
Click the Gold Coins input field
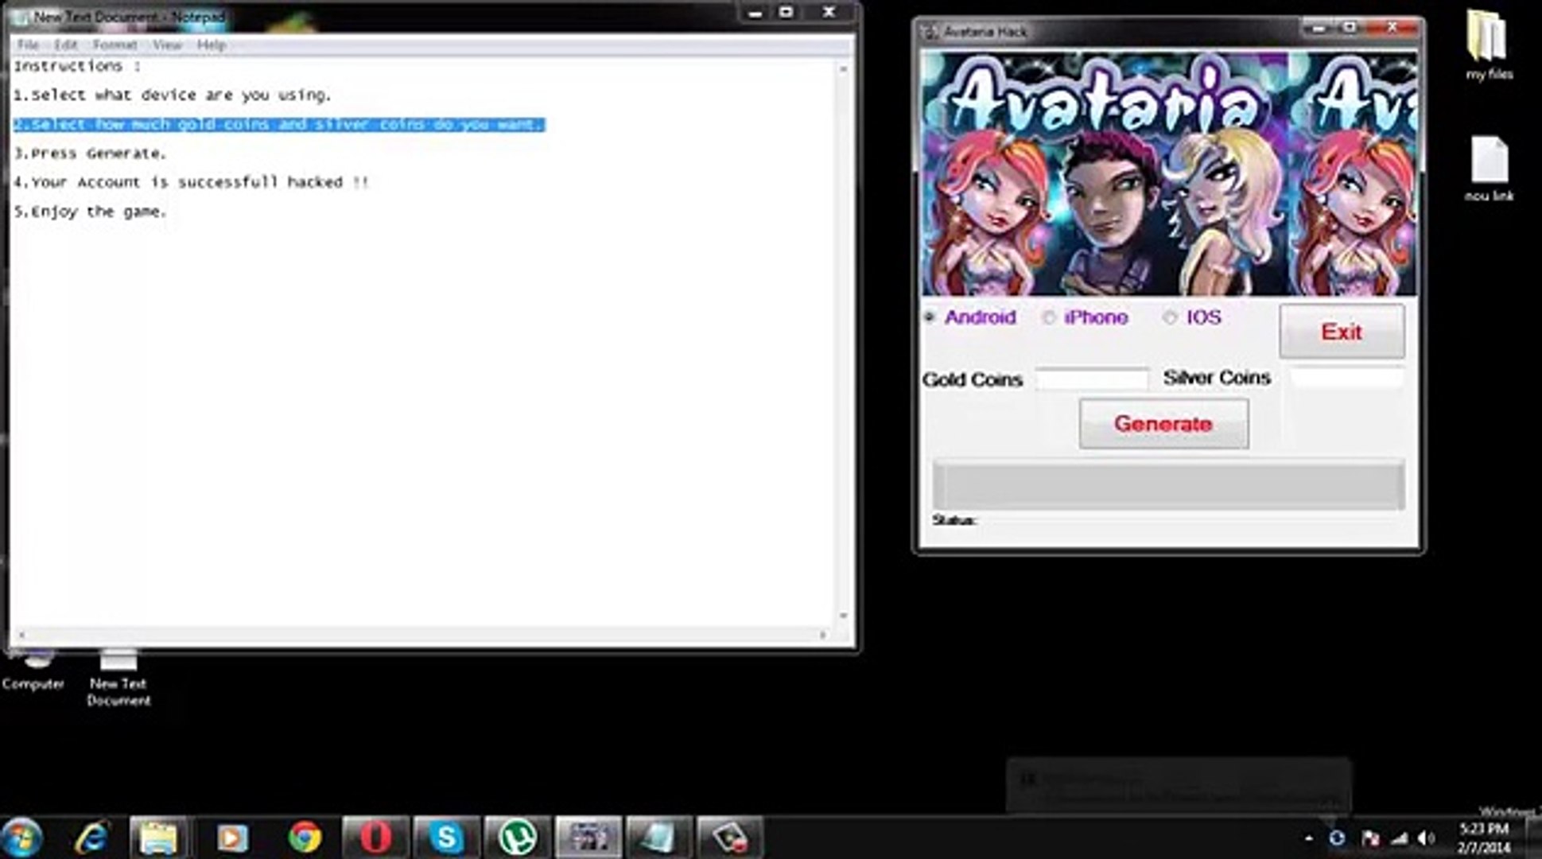(1092, 379)
